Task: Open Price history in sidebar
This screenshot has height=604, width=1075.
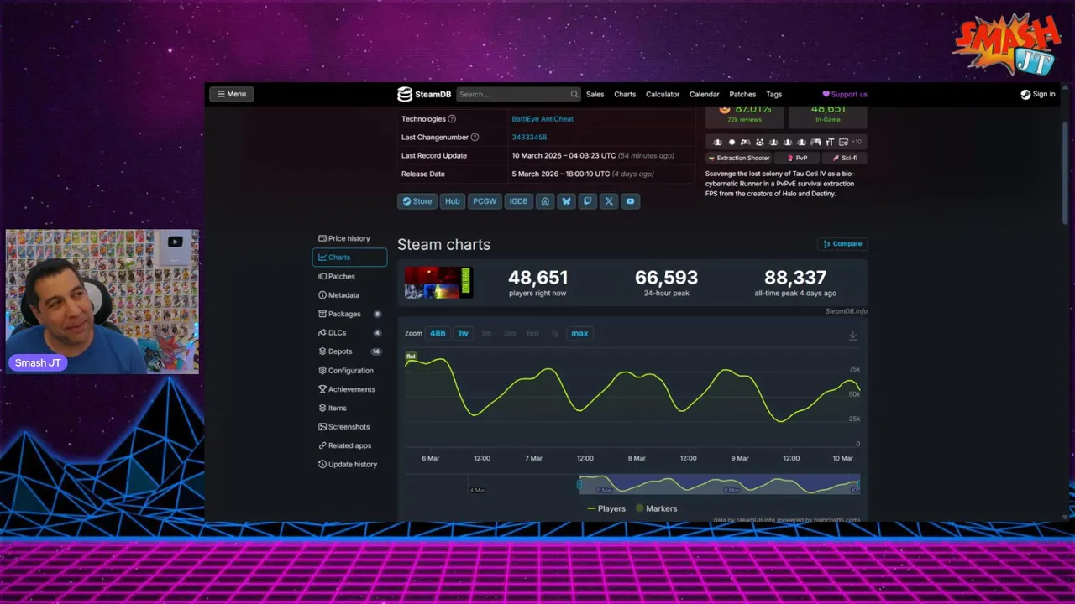Action: [349, 238]
